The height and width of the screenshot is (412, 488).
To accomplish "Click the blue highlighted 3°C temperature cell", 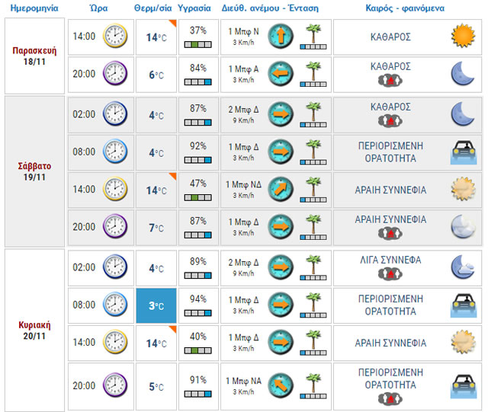I will pos(156,306).
